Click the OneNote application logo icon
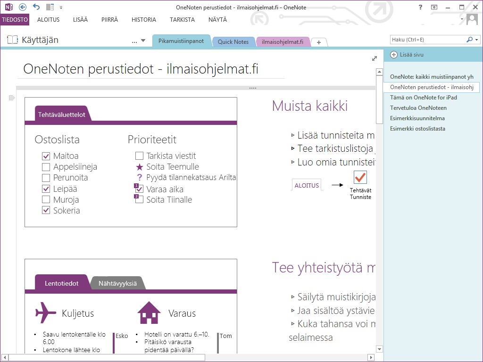This screenshot has width=483, height=362. coord(9,7)
